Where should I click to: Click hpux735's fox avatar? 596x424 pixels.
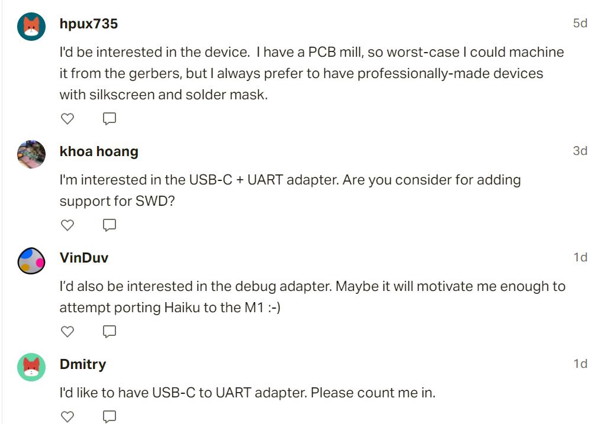pos(32,27)
